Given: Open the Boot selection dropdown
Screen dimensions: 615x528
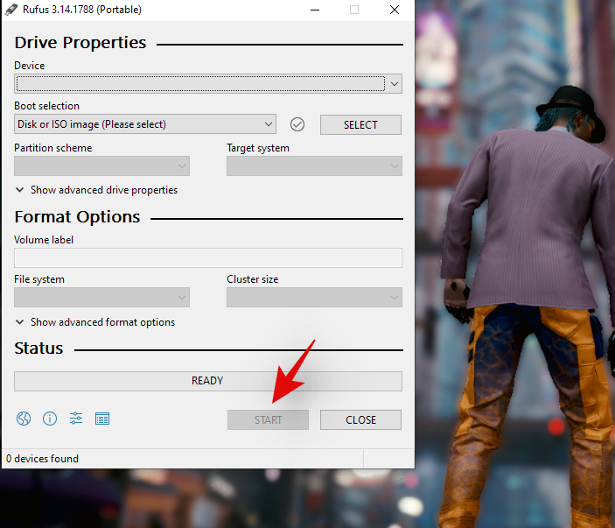Looking at the screenshot, I should [145, 124].
